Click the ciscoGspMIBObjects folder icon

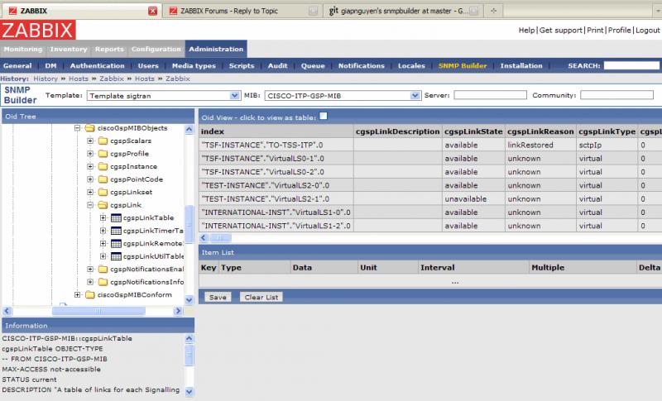pos(90,128)
